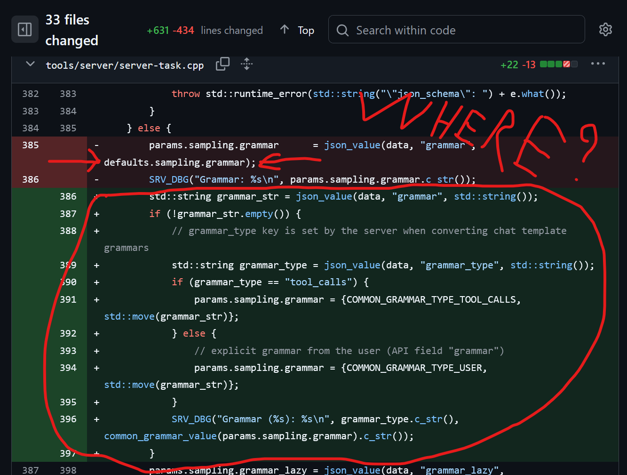Select added line number 395
Viewport: 627px width, 475px height.
click(x=68, y=402)
